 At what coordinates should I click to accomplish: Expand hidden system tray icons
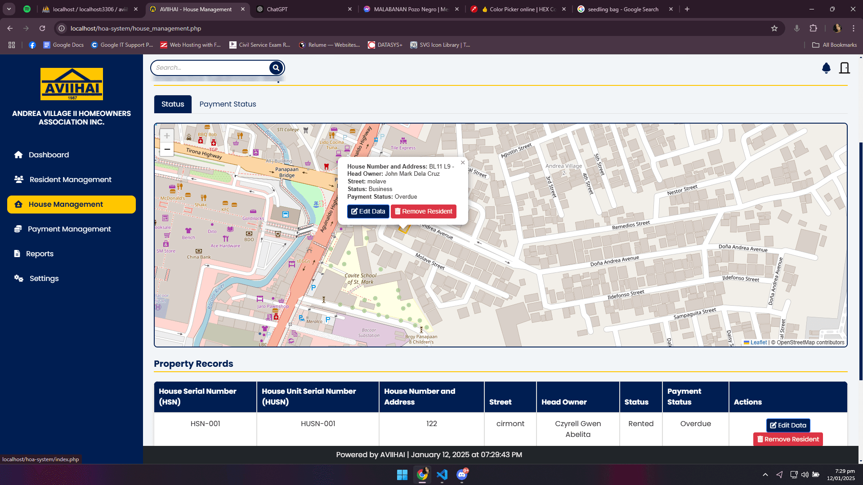765,475
